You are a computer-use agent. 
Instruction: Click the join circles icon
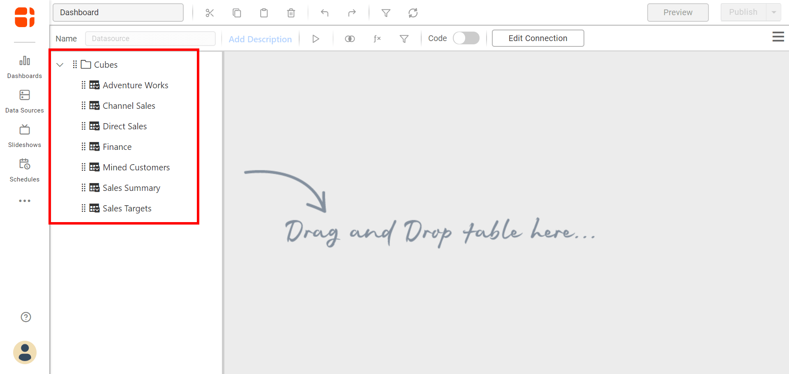click(x=350, y=39)
